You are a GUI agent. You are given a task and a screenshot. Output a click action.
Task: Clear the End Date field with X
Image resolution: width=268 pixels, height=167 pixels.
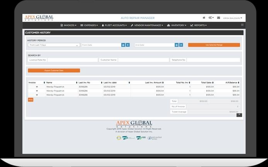(181, 45)
